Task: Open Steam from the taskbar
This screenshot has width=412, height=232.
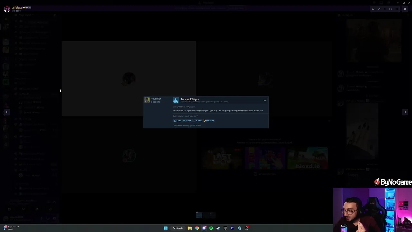Action: point(218,228)
